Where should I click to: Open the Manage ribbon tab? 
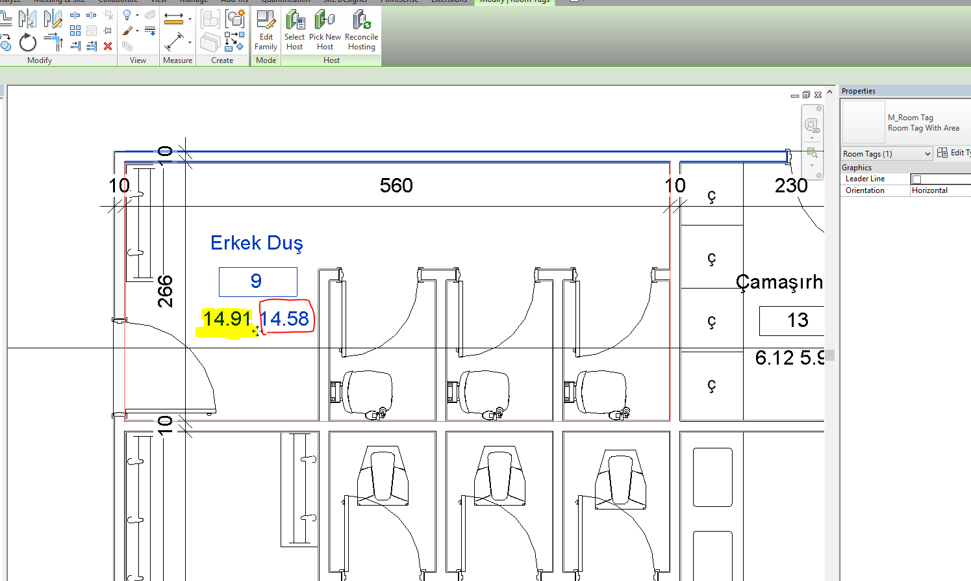[194, 2]
